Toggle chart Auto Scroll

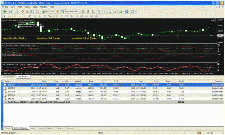tap(110, 11)
